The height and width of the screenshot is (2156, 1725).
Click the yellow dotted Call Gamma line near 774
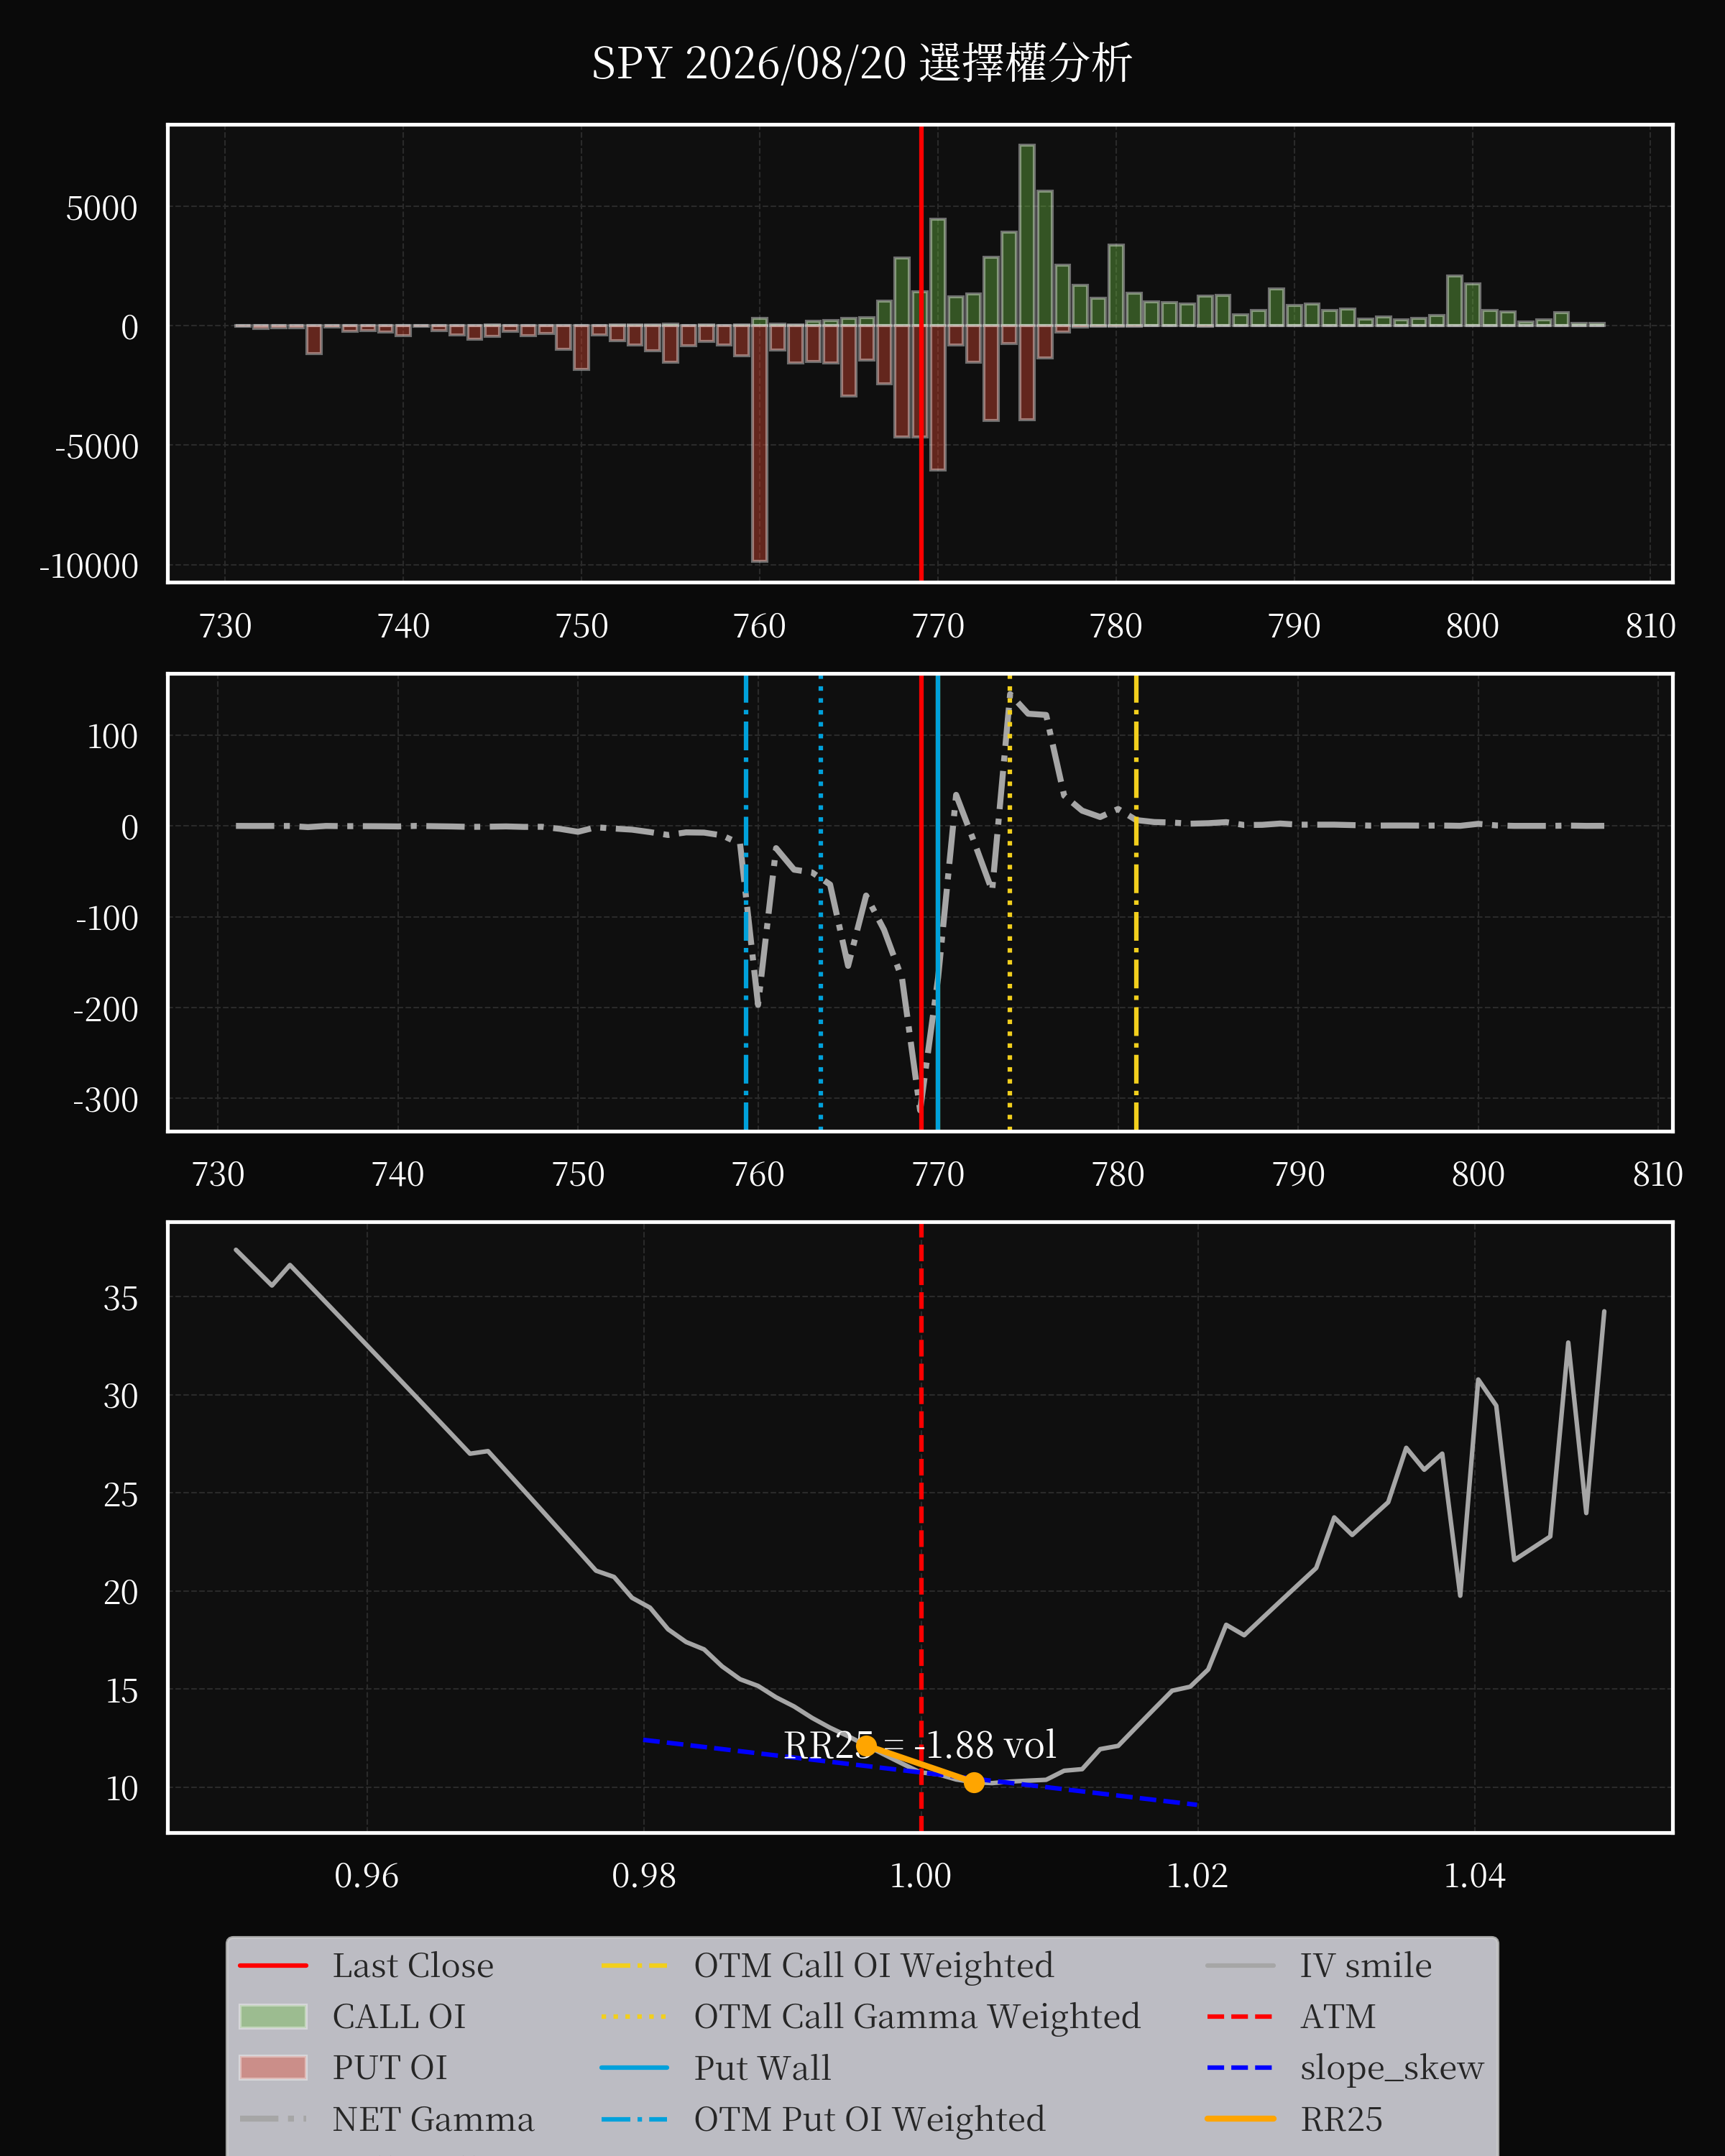coord(1009,903)
